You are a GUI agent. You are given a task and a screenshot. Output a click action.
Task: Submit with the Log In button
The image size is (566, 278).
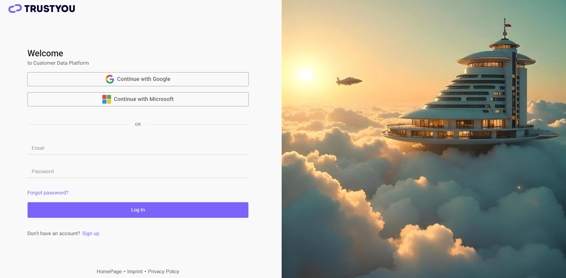(138, 210)
